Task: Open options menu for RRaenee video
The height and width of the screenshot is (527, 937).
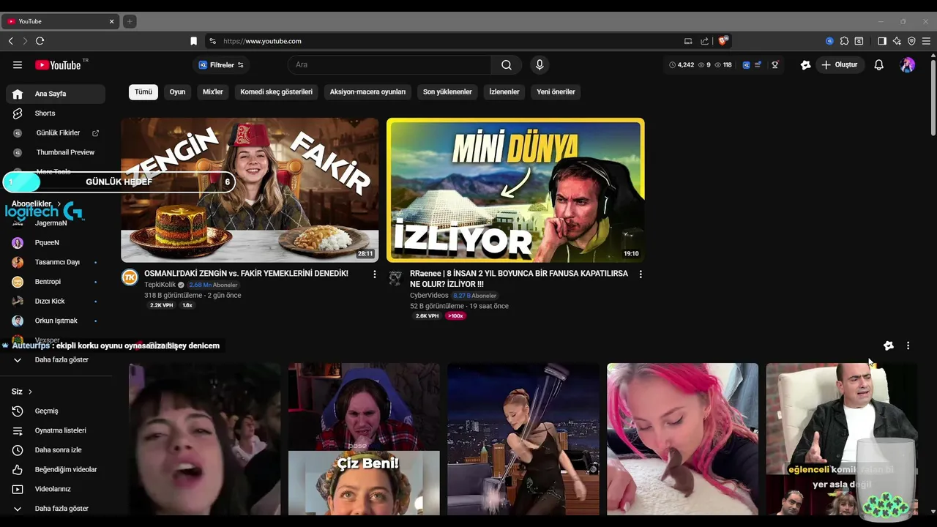Action: (x=641, y=274)
